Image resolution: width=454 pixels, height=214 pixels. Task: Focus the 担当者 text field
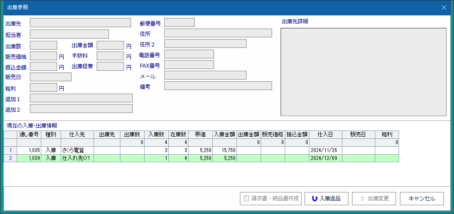[x=69, y=34]
